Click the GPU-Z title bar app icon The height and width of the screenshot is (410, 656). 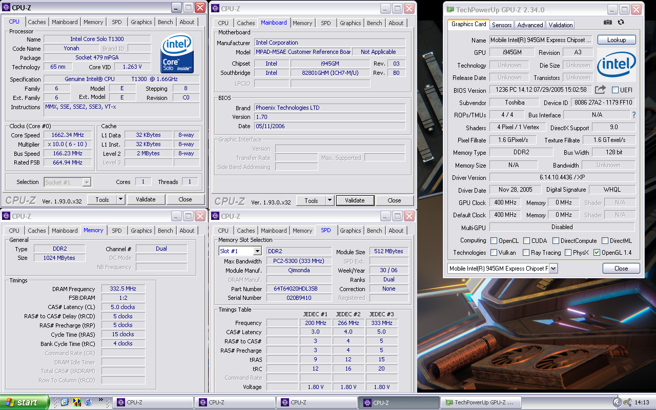pos(450,9)
